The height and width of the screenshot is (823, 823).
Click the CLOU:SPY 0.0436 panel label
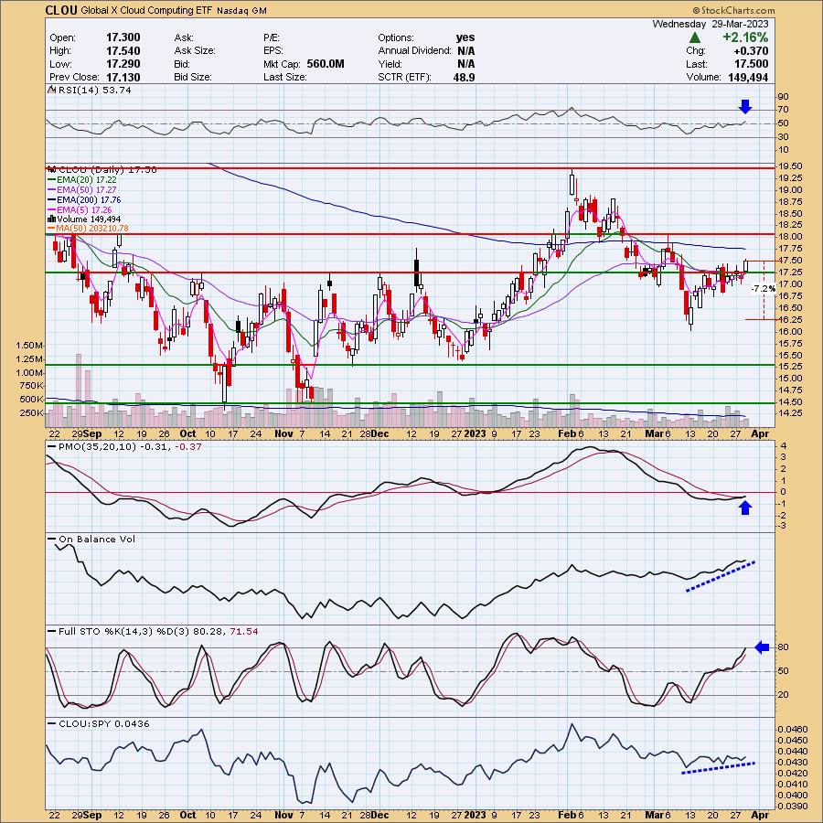click(104, 724)
